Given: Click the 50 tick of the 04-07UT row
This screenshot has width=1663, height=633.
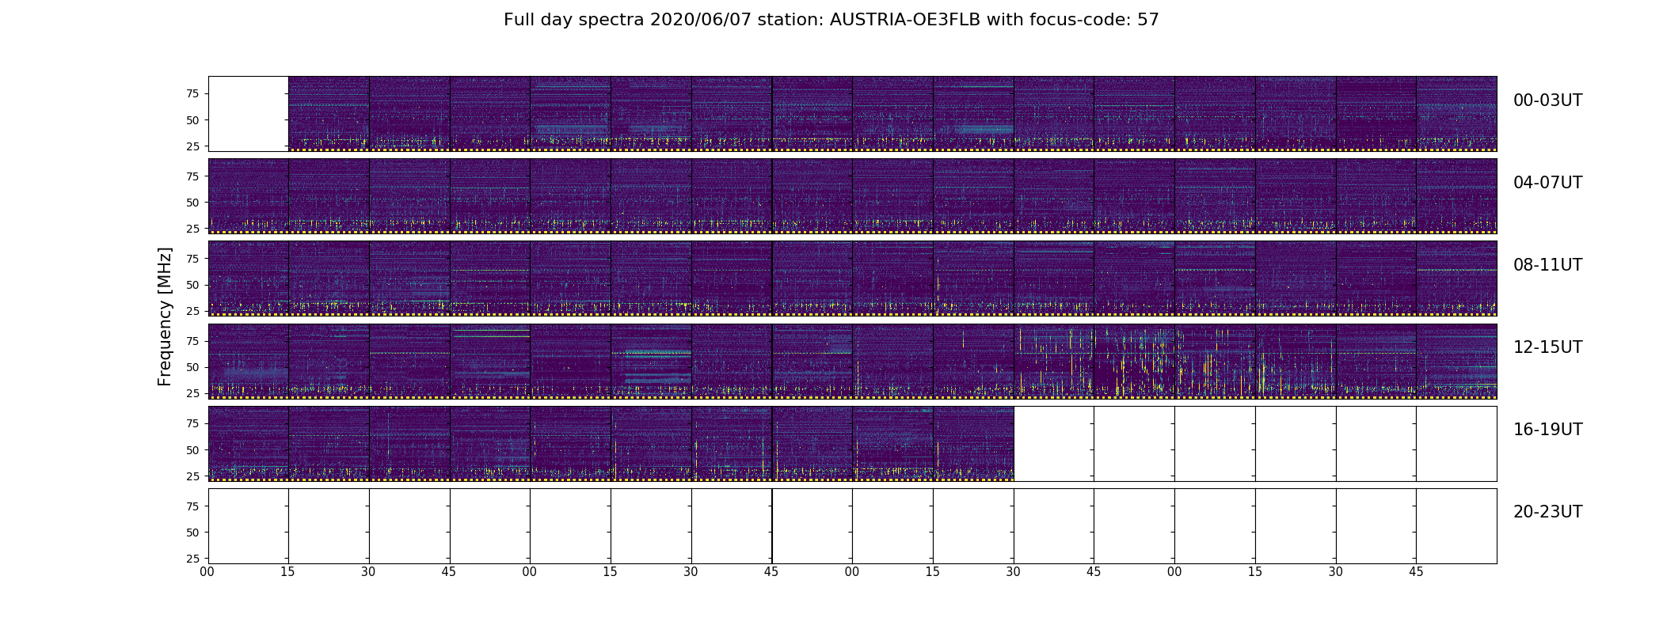Looking at the screenshot, I should (192, 203).
